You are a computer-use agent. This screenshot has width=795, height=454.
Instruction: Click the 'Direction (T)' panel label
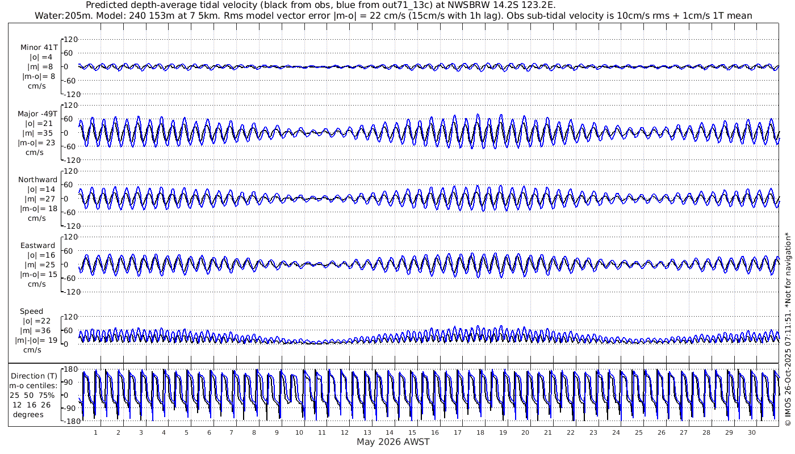(x=35, y=376)
